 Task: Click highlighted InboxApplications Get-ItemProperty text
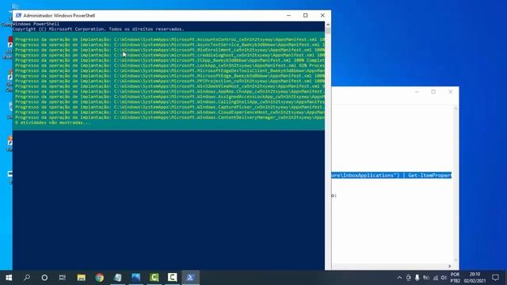click(x=391, y=175)
